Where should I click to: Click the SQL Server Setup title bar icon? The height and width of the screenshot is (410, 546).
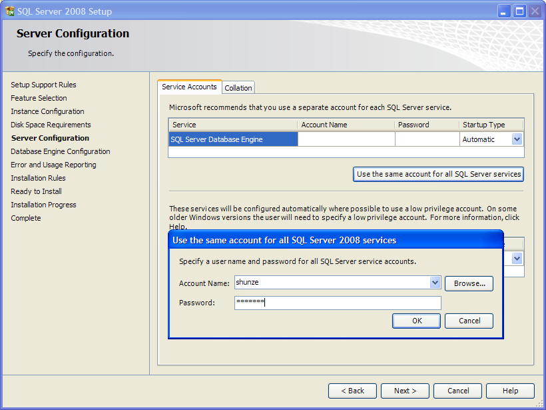[10, 11]
